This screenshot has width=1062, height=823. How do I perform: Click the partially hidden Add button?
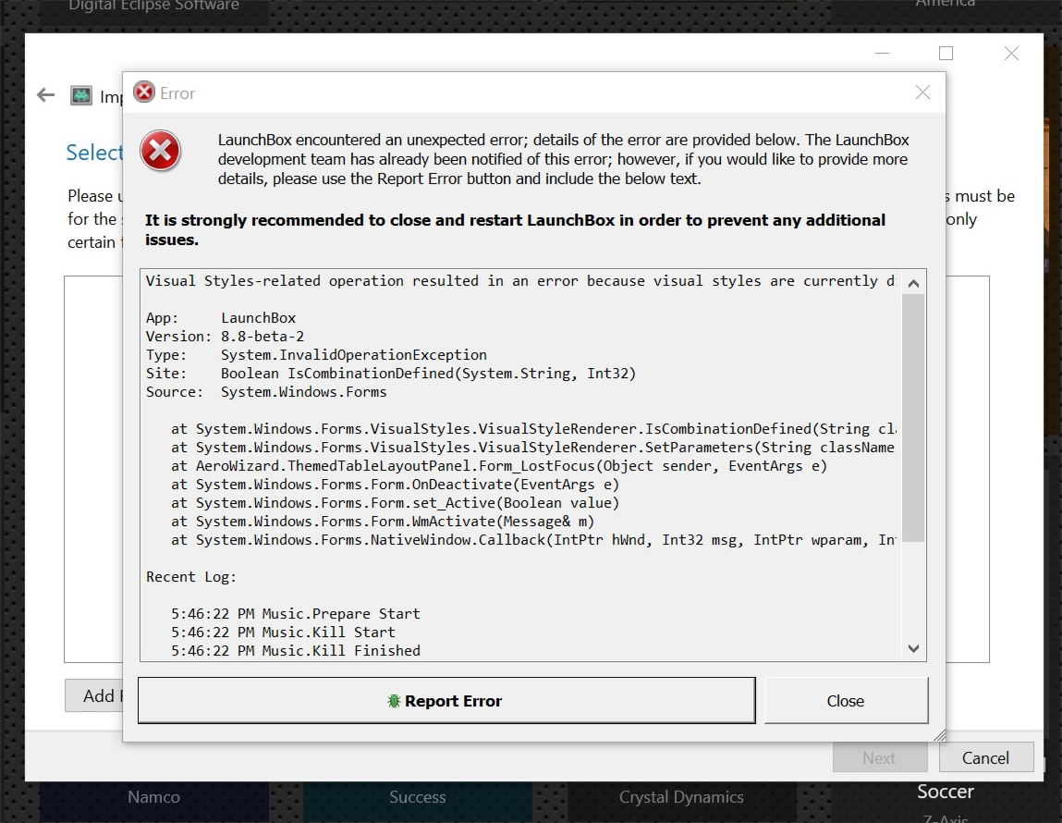(x=92, y=695)
